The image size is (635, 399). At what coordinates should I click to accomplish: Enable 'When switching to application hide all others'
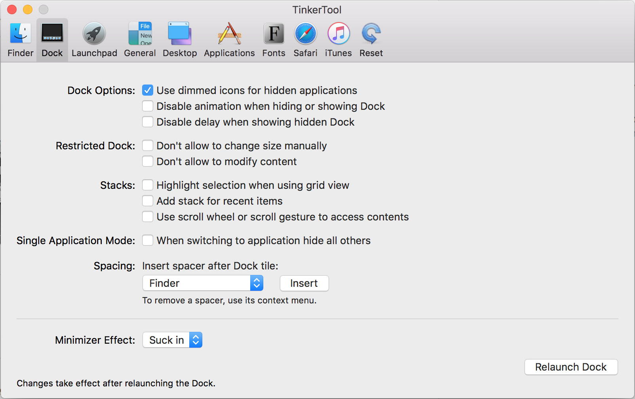147,240
